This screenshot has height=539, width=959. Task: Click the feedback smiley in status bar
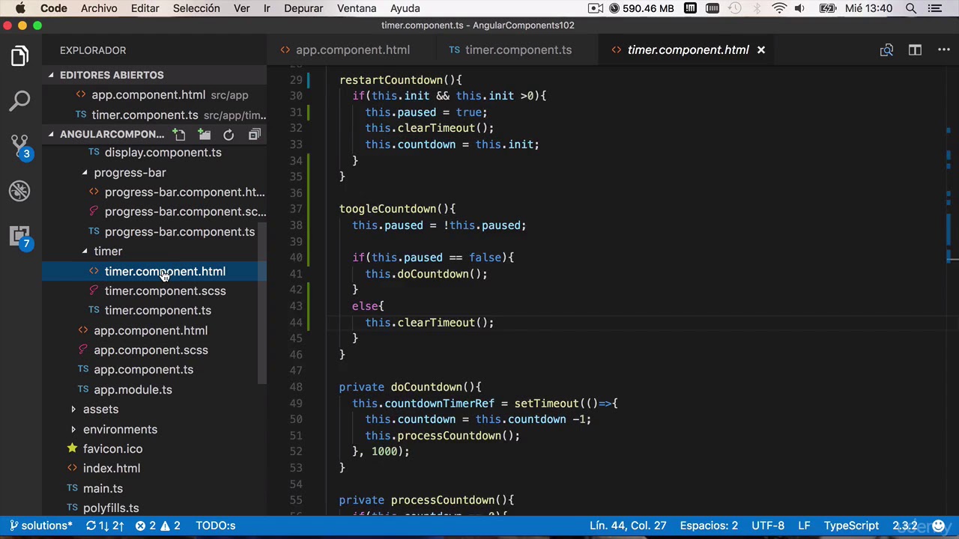(938, 526)
